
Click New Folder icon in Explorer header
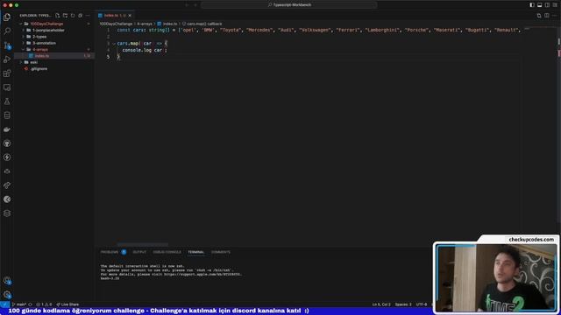click(65, 16)
